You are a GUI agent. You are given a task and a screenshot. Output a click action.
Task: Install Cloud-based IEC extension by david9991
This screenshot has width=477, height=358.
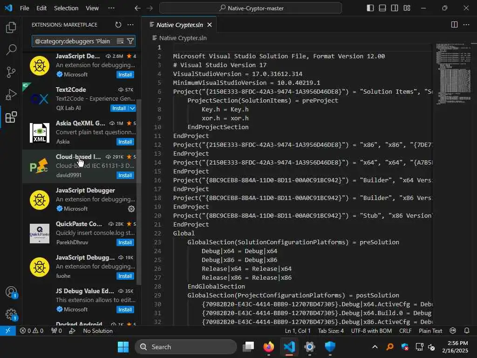point(125,175)
